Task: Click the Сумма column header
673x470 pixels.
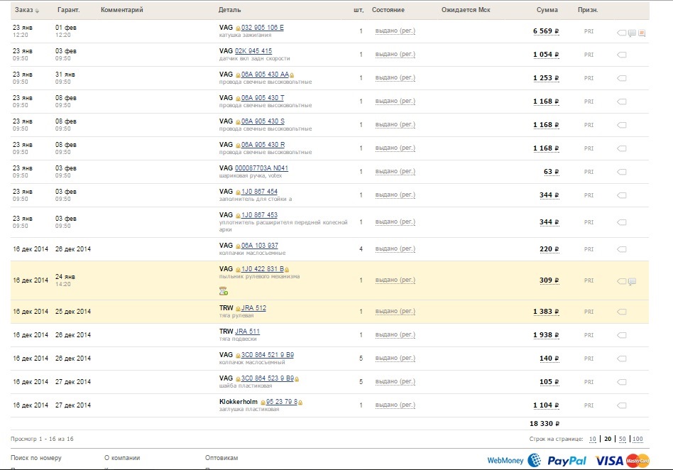Action: (547, 10)
